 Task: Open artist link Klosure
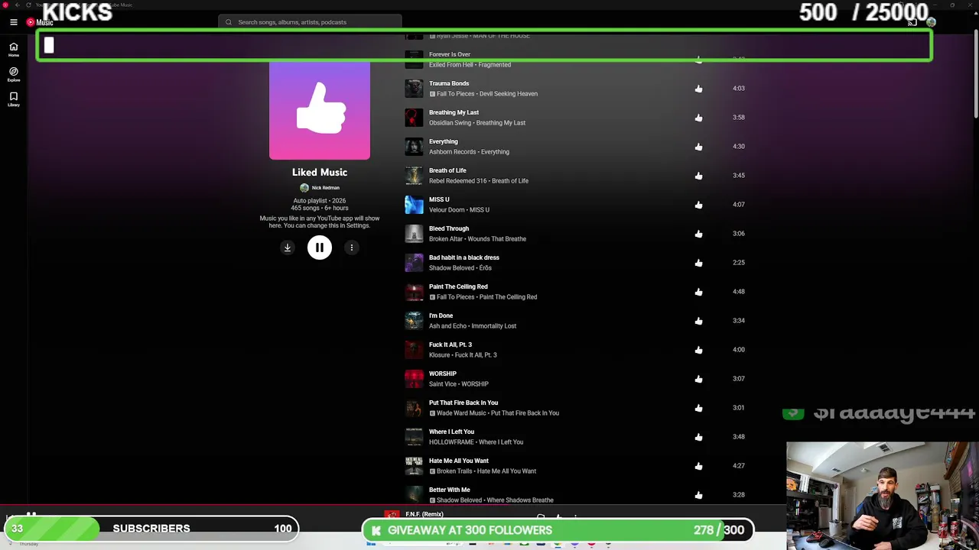click(440, 355)
